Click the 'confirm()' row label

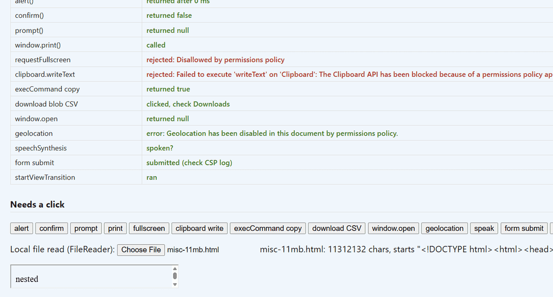pos(30,16)
